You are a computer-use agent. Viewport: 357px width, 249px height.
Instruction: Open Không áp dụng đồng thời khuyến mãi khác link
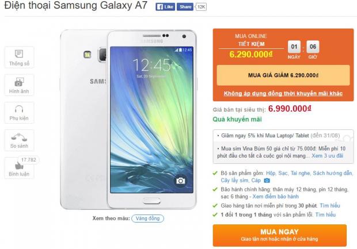283,94
